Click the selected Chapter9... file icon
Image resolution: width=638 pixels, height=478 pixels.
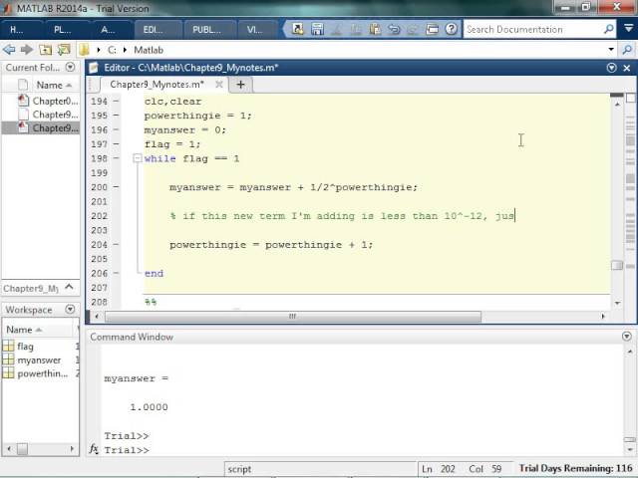[23, 127]
